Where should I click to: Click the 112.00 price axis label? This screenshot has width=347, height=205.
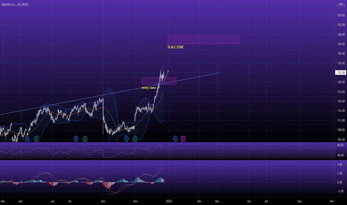(341, 120)
